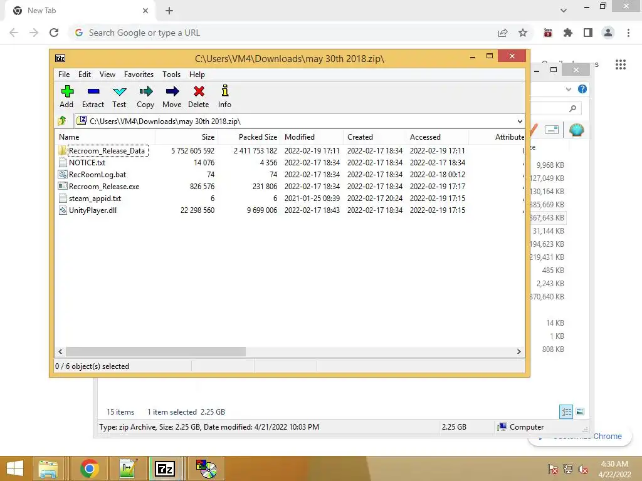Reload the Chrome page
Image resolution: width=642 pixels, height=481 pixels.
tap(54, 33)
